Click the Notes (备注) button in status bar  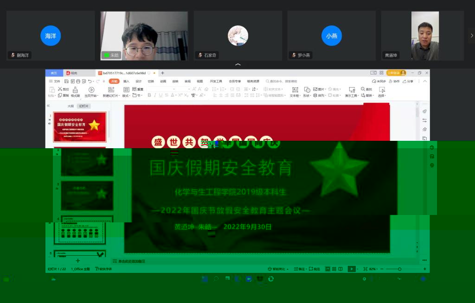[x=300, y=269]
